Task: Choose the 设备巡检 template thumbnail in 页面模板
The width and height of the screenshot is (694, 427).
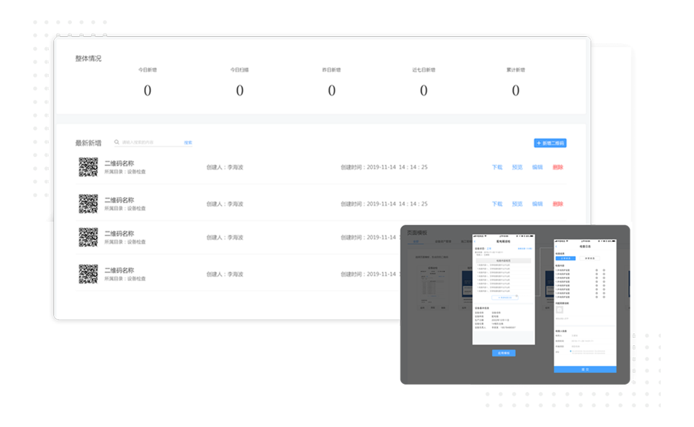Action: [433, 287]
